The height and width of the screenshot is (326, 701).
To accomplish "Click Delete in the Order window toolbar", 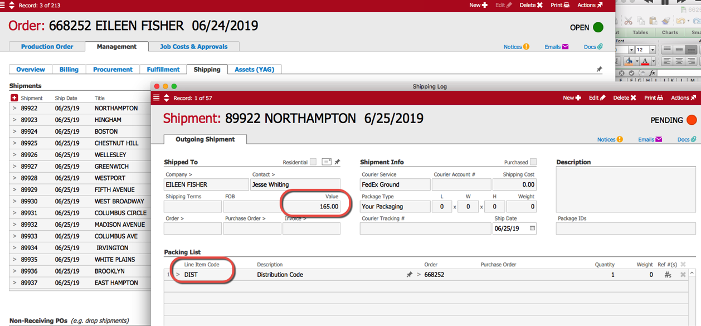I will click(531, 5).
